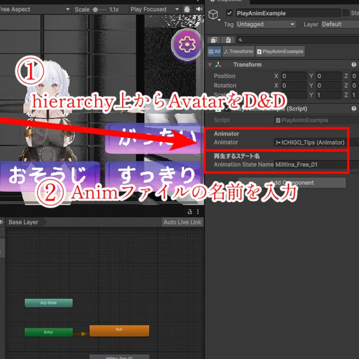Image resolution: width=359 pixels, height=359 pixels.
Task: Click the Rotation X field
Action: click(x=294, y=86)
